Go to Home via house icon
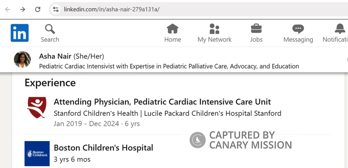348x168 pixels. 172,29
